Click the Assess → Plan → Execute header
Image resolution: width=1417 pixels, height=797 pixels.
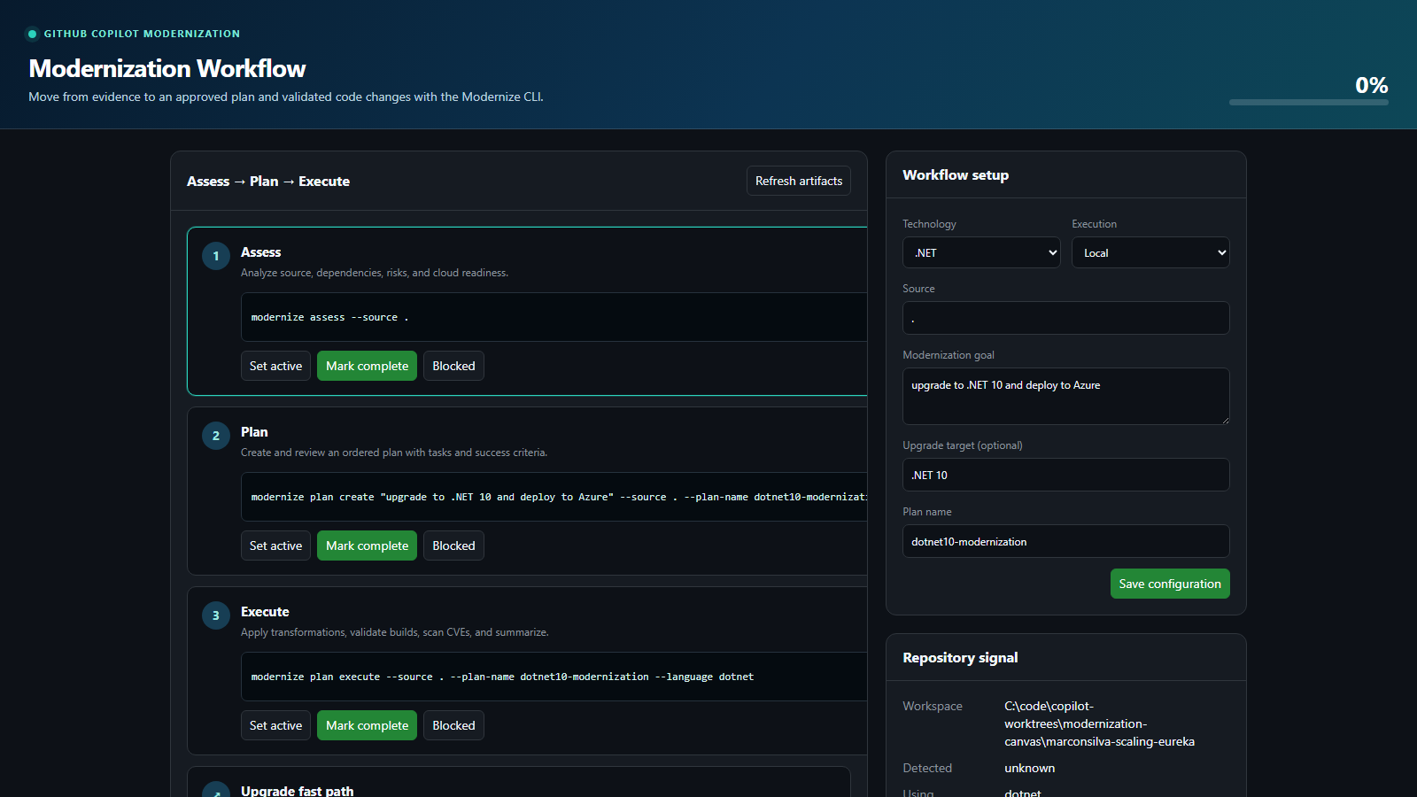pos(268,181)
